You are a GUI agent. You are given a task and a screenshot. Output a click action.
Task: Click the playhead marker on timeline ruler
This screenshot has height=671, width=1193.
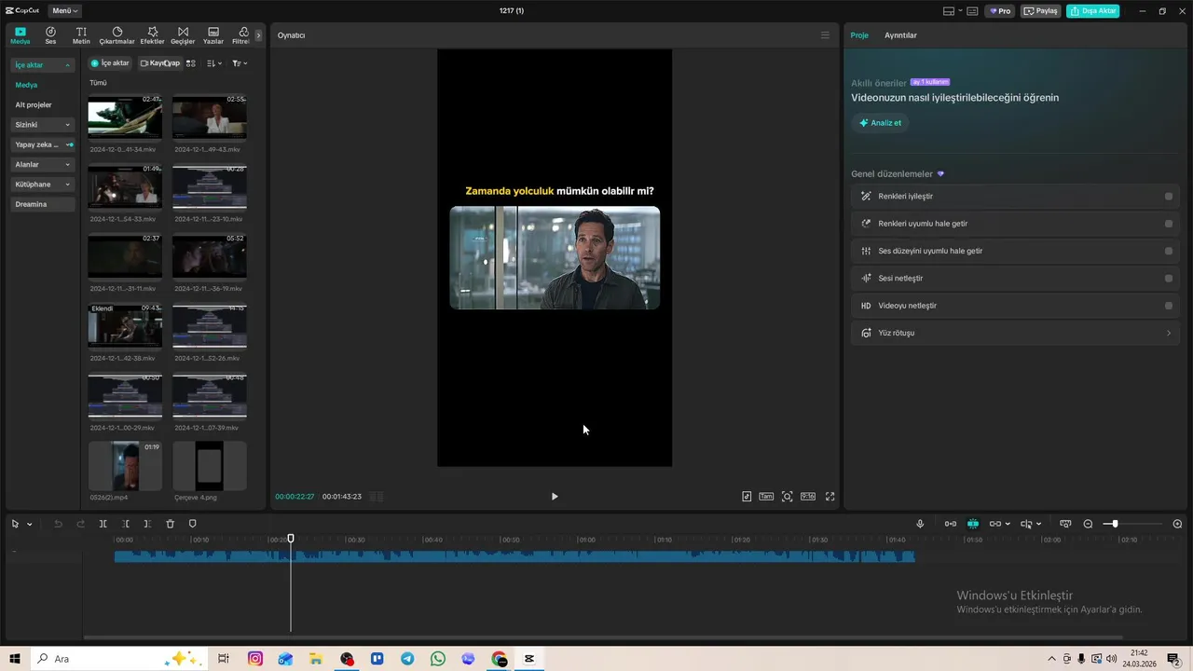(x=291, y=539)
